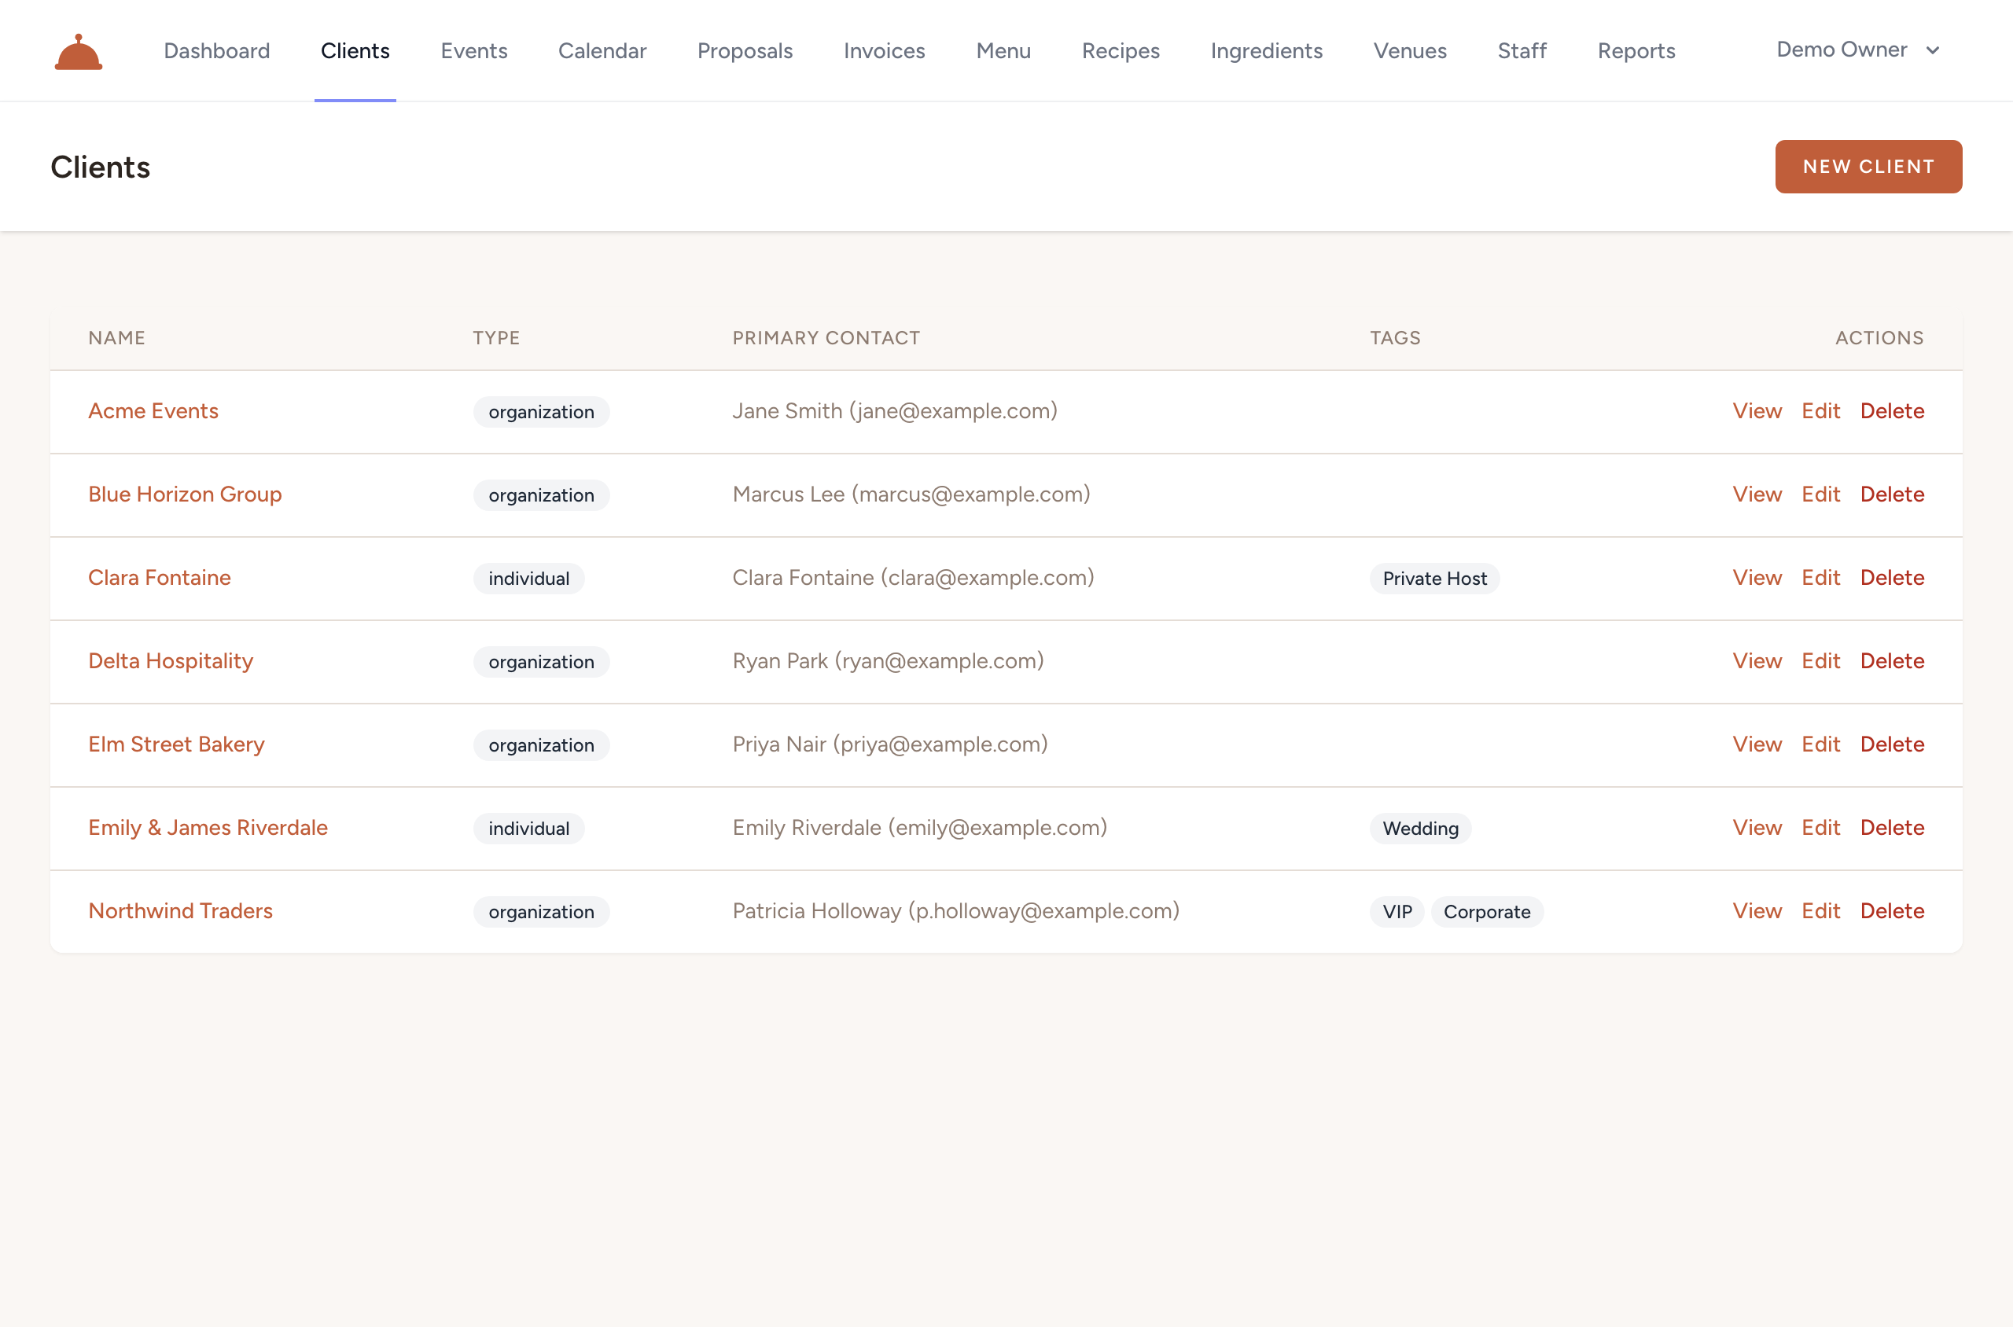View the Emily & James Riverdale row
This screenshot has height=1327, width=2013.
(x=1757, y=828)
